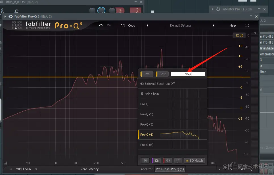Click the undo arrow in Pro-Q 3 header
Screen dimensions: 274x175
(101, 25)
